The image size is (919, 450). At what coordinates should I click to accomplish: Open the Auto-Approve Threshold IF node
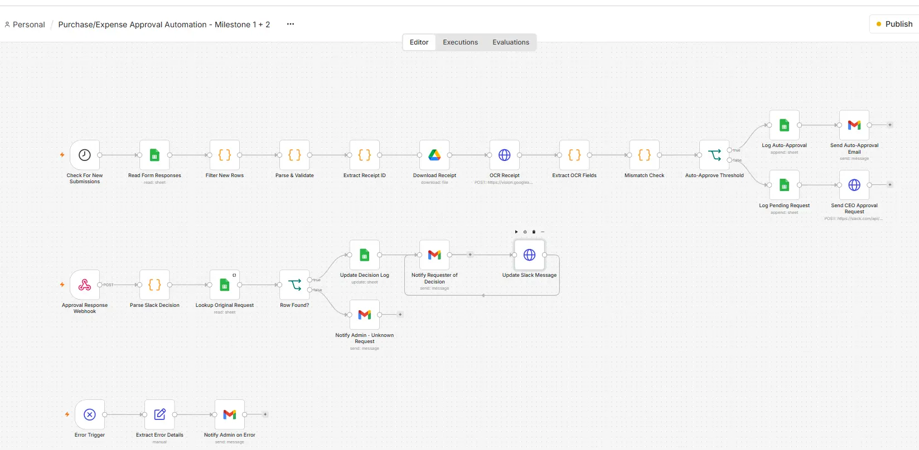(x=714, y=155)
